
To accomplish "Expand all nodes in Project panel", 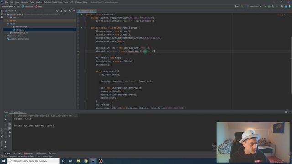I will [61, 11].
